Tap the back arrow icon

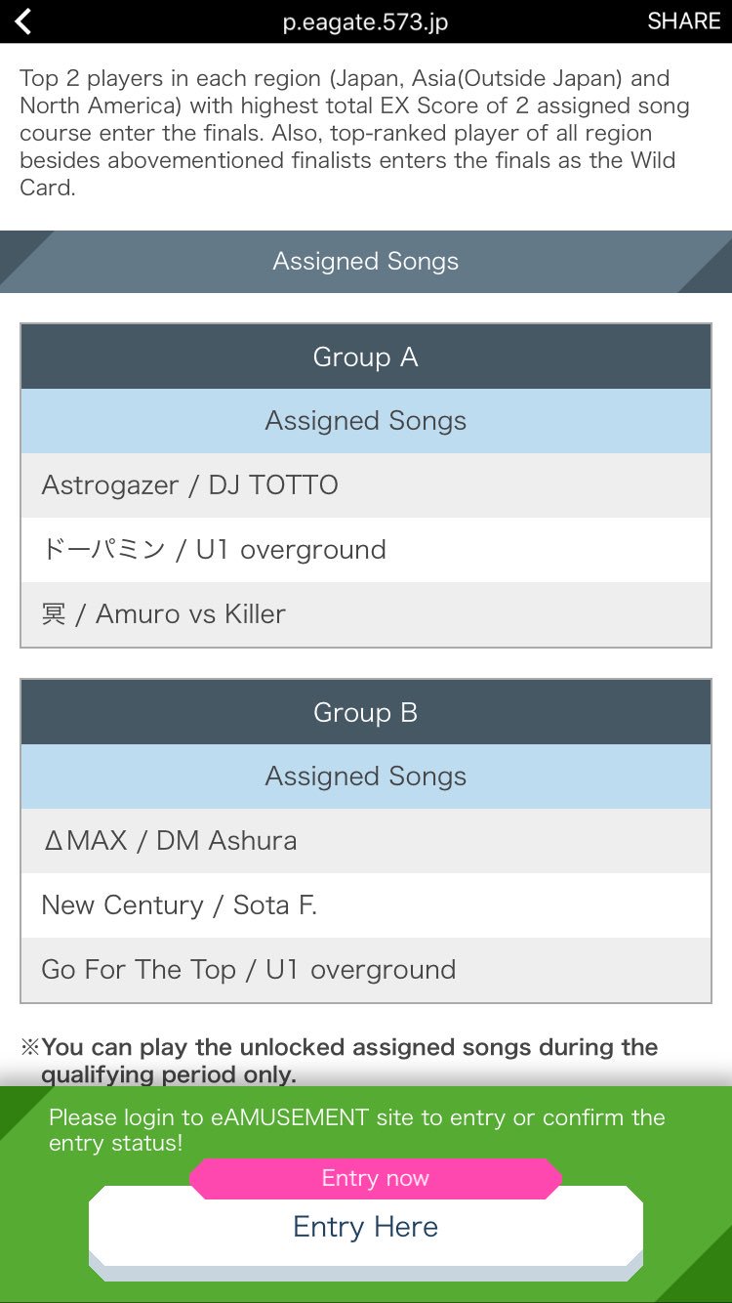point(23,21)
